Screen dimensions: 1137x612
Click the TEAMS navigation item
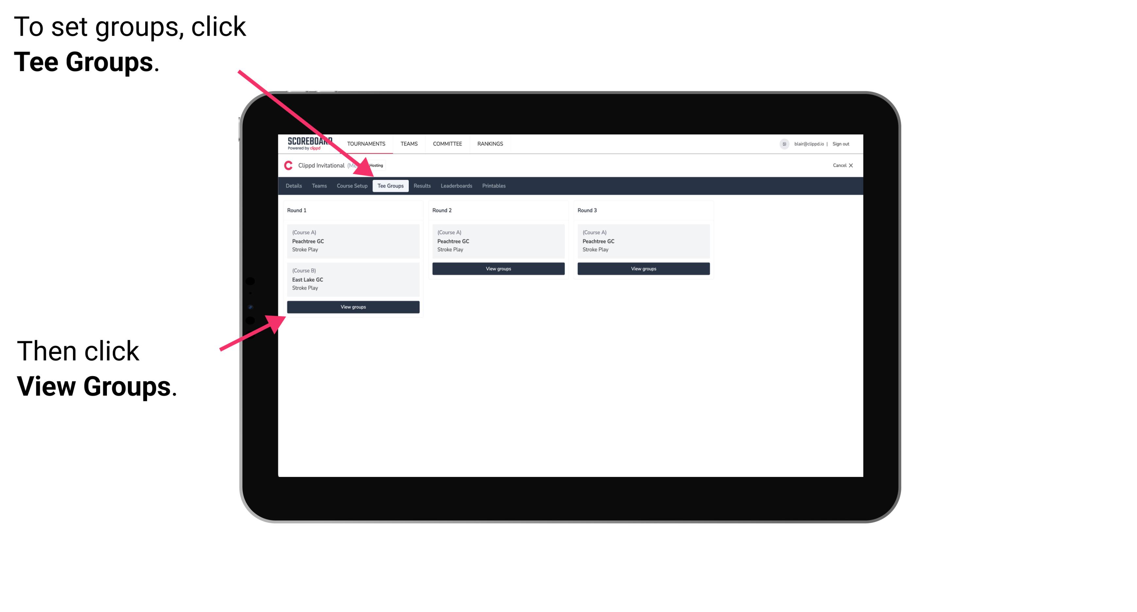[409, 144]
